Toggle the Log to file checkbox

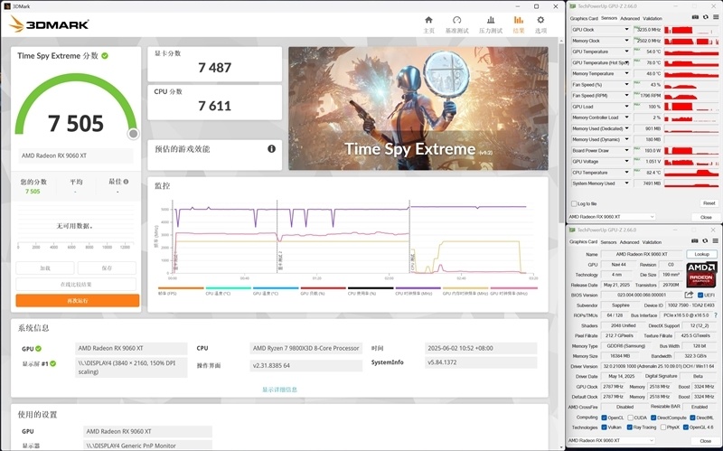click(x=574, y=204)
